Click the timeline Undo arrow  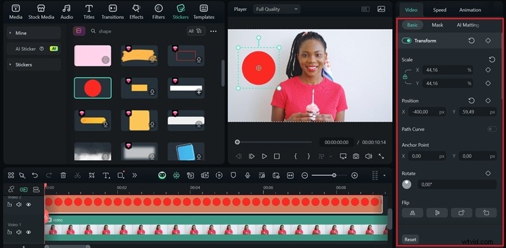coord(35,175)
